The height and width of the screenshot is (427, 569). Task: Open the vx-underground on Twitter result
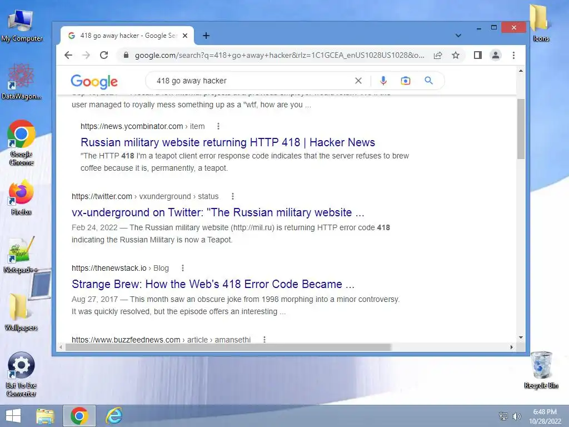pos(218,212)
